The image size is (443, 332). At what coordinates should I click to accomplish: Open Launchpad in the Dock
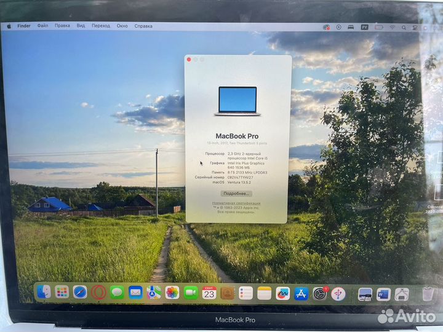coord(62,292)
